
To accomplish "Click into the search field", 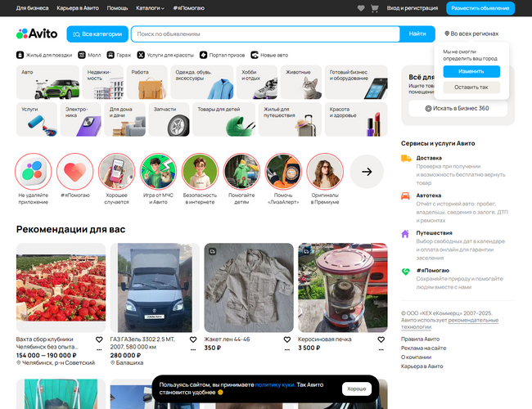I will tap(266, 34).
